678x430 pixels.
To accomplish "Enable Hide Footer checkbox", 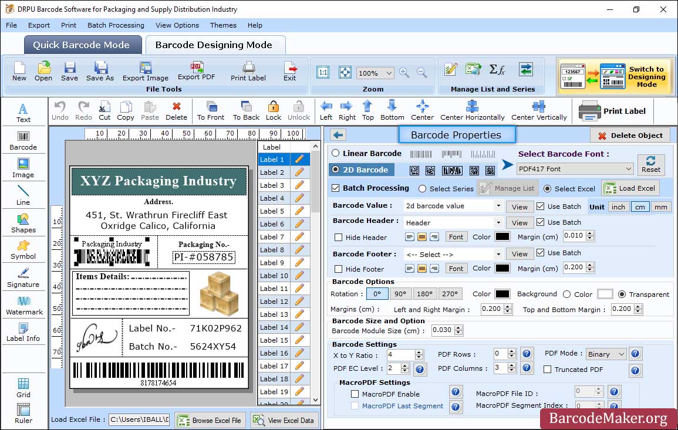I will tap(339, 269).
